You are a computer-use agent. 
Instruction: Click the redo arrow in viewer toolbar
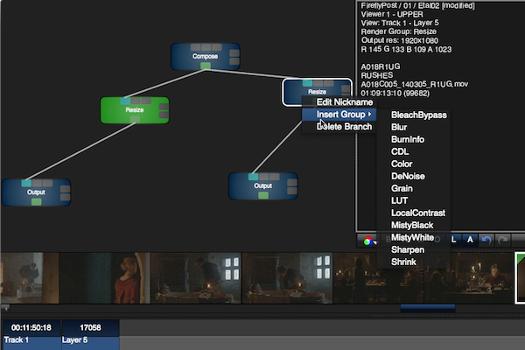502,240
